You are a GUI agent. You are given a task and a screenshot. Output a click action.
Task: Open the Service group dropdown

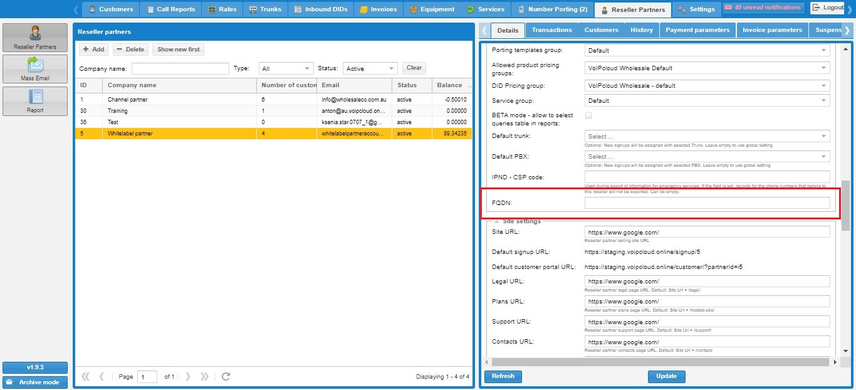click(823, 101)
